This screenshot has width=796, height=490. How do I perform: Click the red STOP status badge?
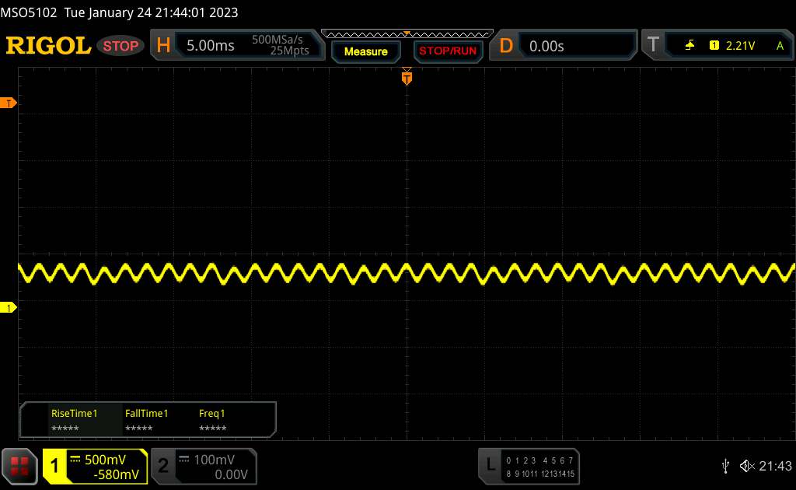pyautogui.click(x=121, y=46)
